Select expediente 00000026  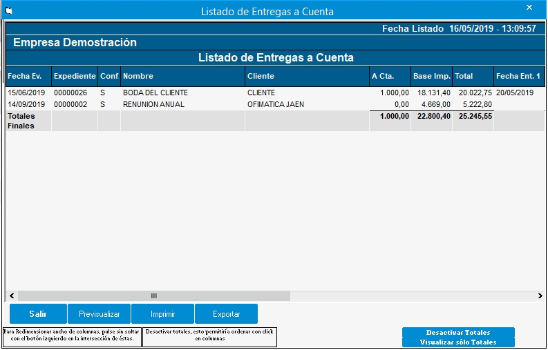pyautogui.click(x=70, y=93)
